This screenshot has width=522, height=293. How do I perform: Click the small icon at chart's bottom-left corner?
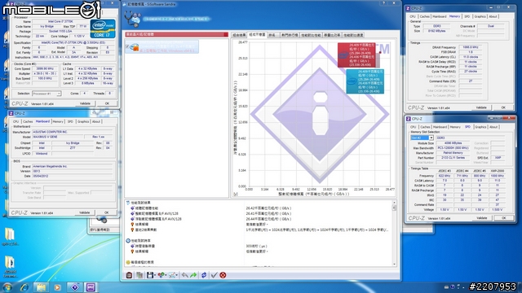236,195
